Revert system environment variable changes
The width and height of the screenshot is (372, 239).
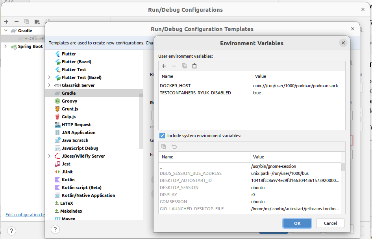click(x=174, y=147)
